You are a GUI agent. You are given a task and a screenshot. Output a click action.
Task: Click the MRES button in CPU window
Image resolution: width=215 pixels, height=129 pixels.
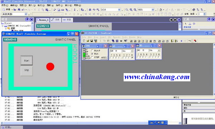(104, 57)
